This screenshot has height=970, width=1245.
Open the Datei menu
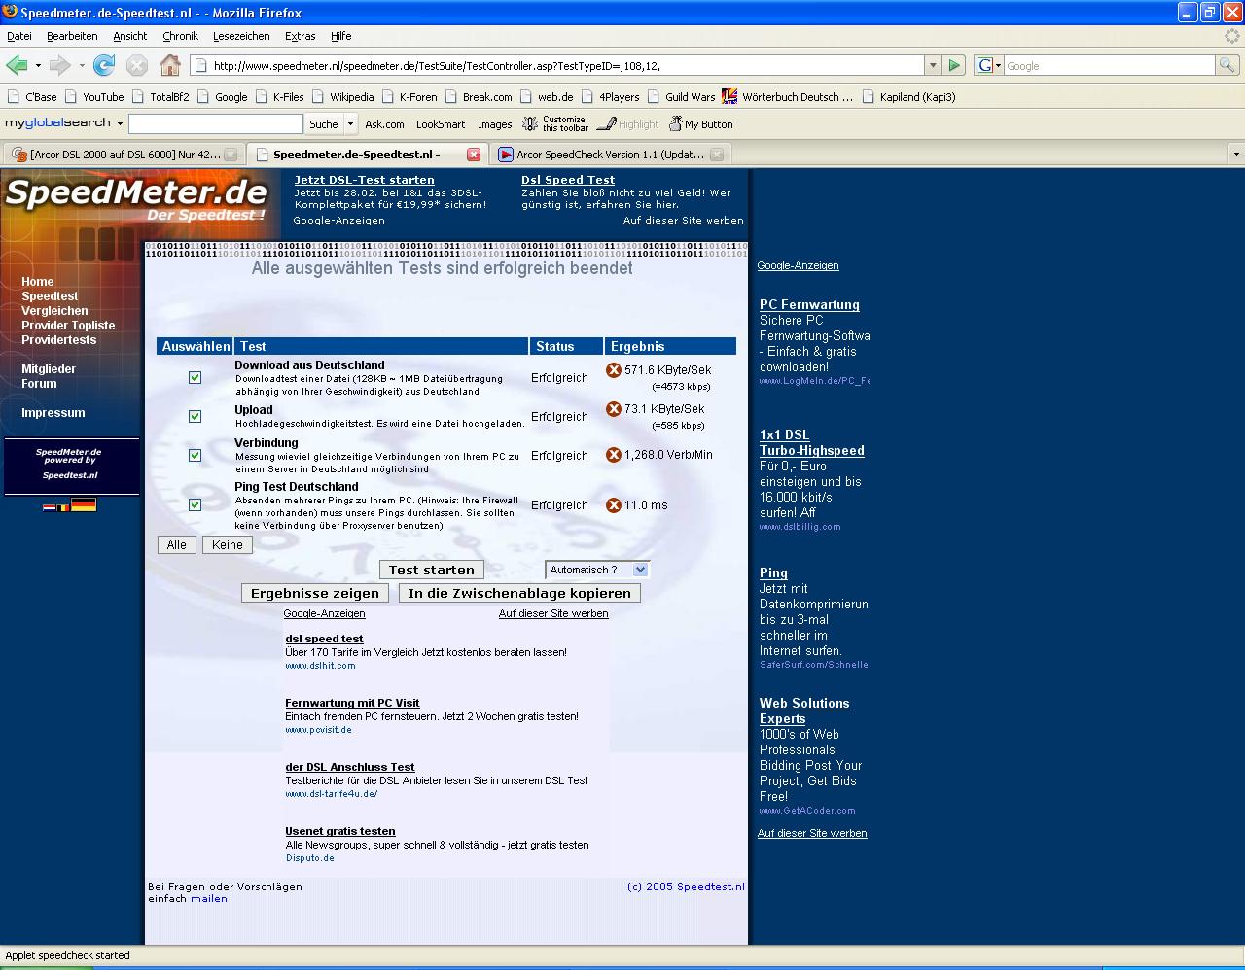point(19,36)
